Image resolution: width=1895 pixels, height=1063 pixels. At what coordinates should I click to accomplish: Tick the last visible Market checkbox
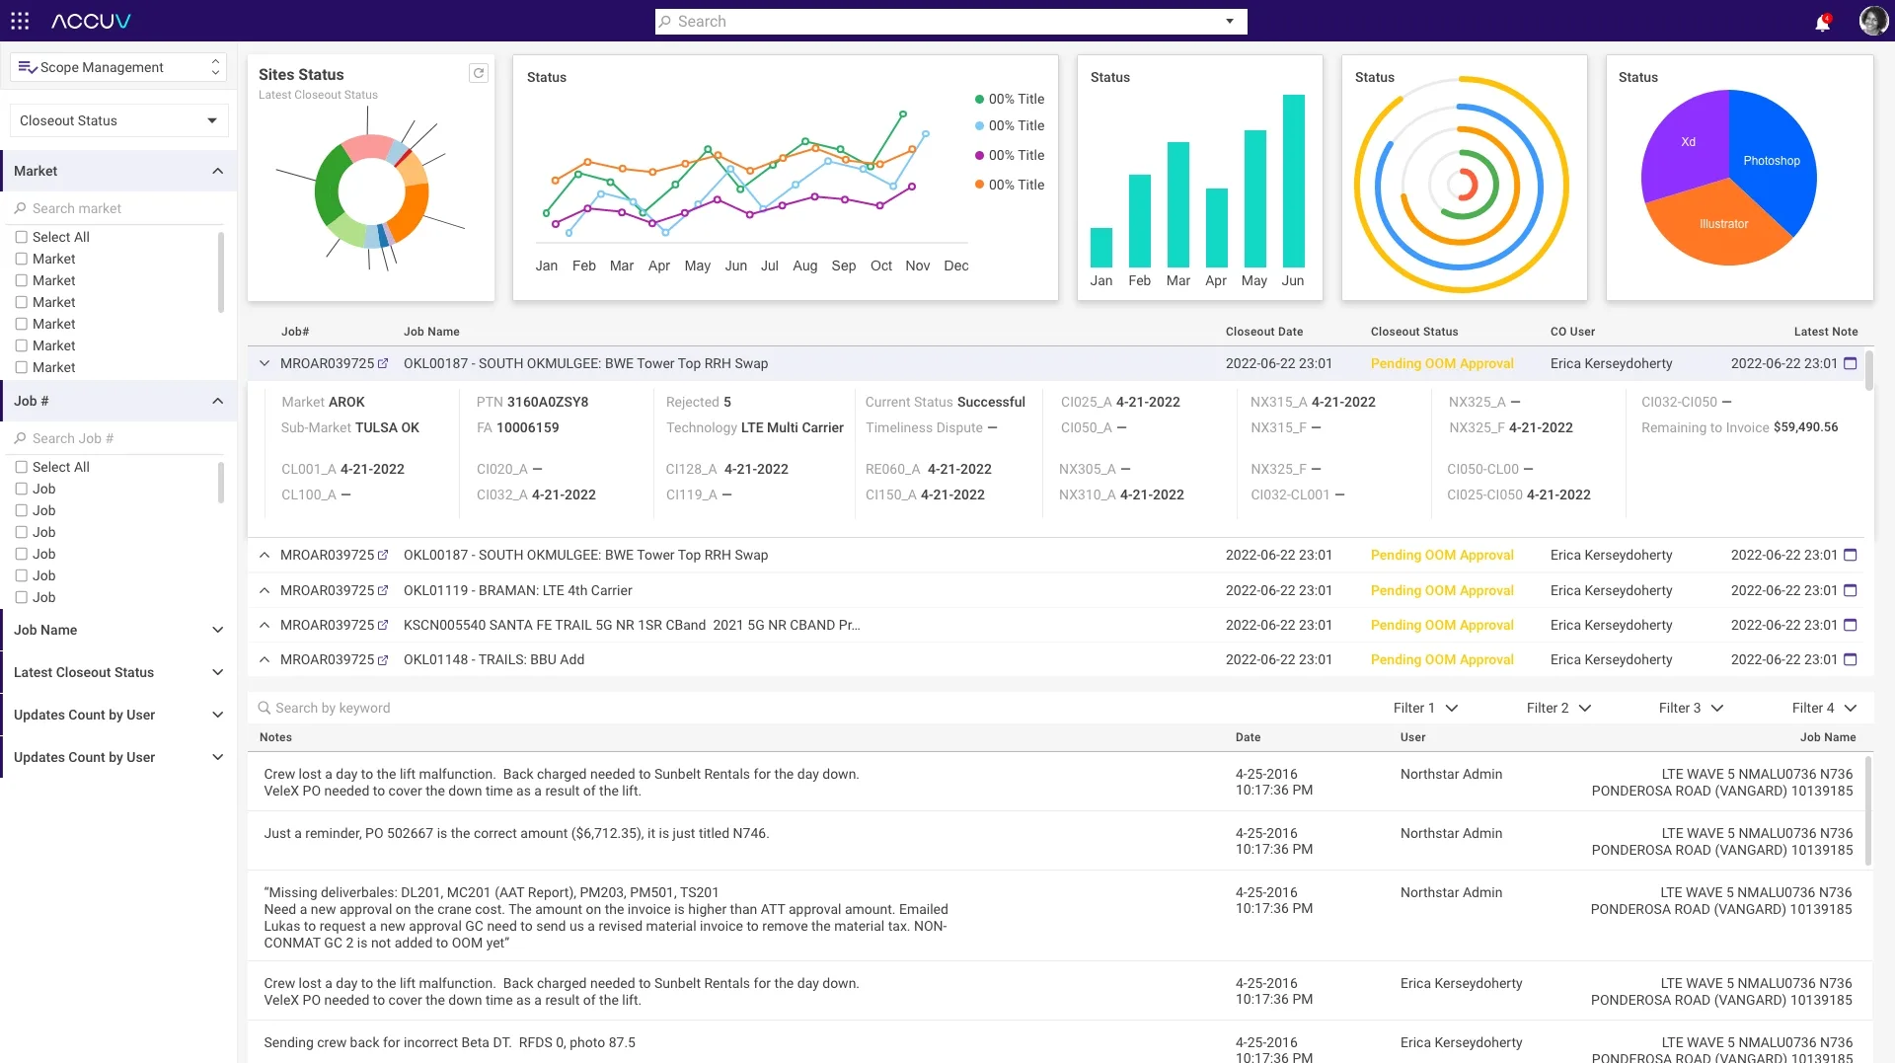(x=21, y=367)
